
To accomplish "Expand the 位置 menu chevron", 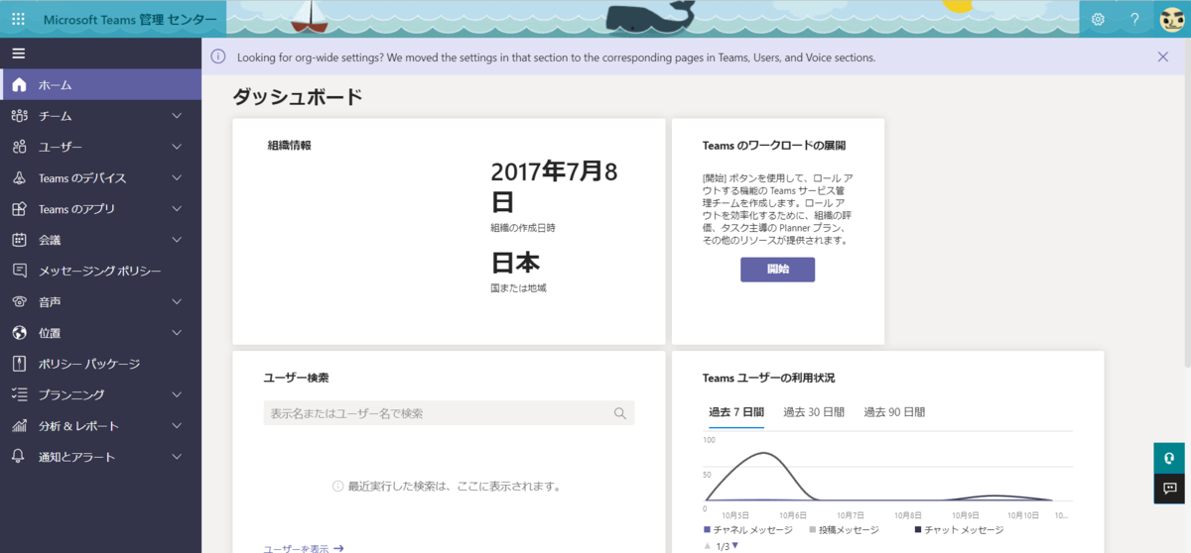I will 177,333.
